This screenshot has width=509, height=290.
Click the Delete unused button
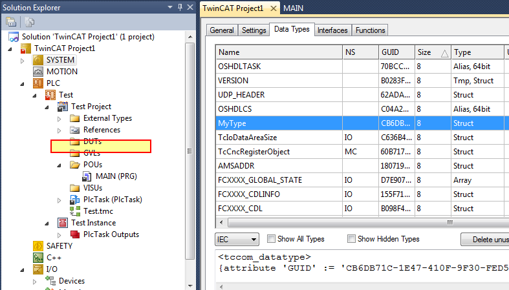(x=485, y=240)
